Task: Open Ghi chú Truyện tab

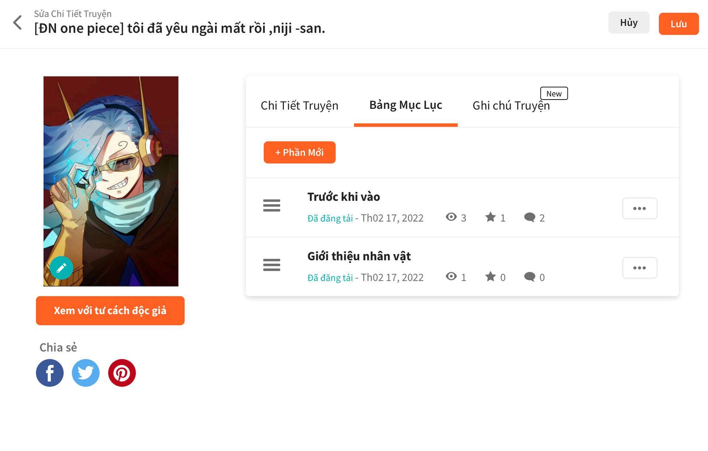Action: click(x=511, y=105)
